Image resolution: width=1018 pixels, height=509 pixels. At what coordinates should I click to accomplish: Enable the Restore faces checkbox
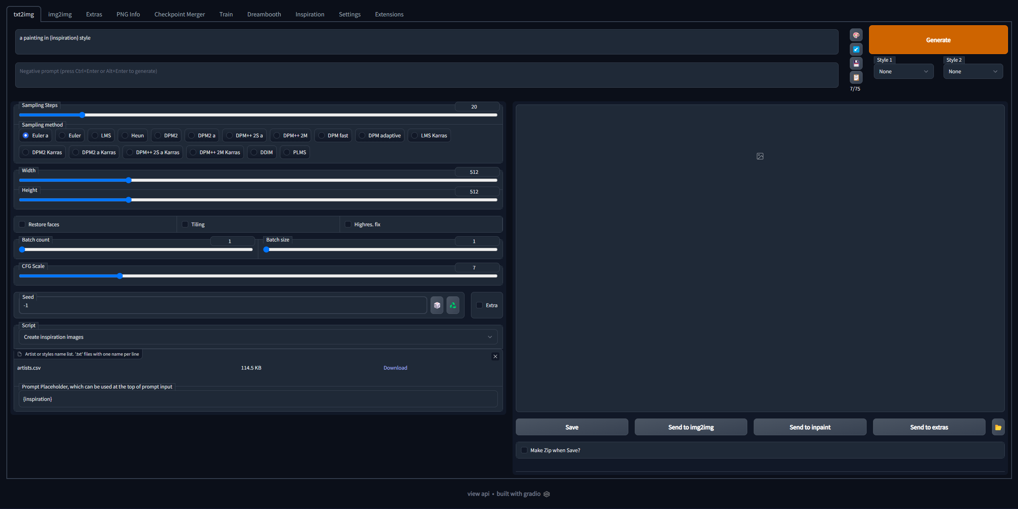click(22, 224)
